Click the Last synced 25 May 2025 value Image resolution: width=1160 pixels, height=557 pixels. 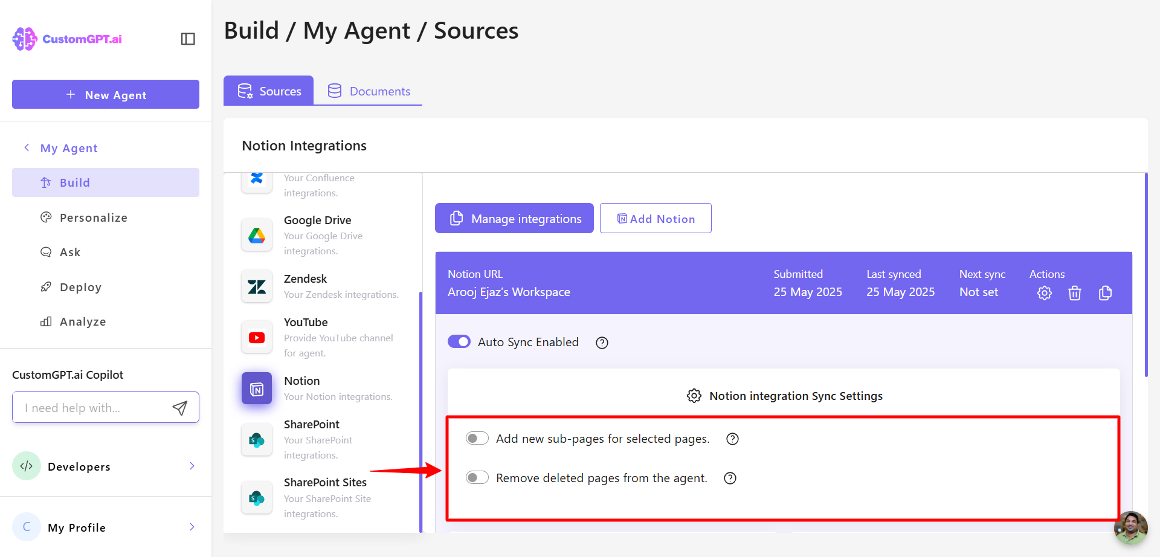pyautogui.click(x=901, y=292)
